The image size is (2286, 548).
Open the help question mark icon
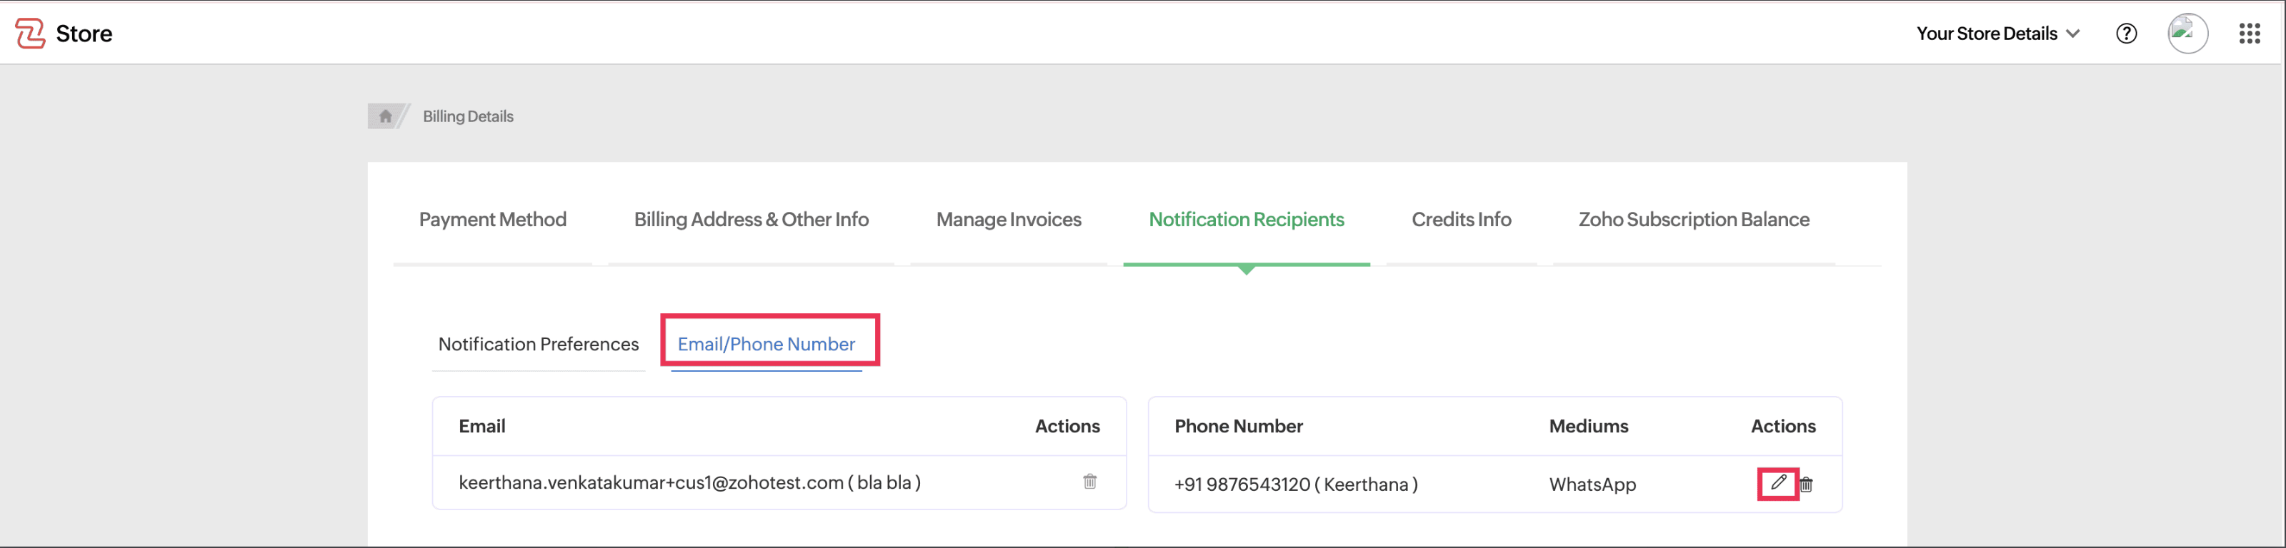click(x=2125, y=34)
